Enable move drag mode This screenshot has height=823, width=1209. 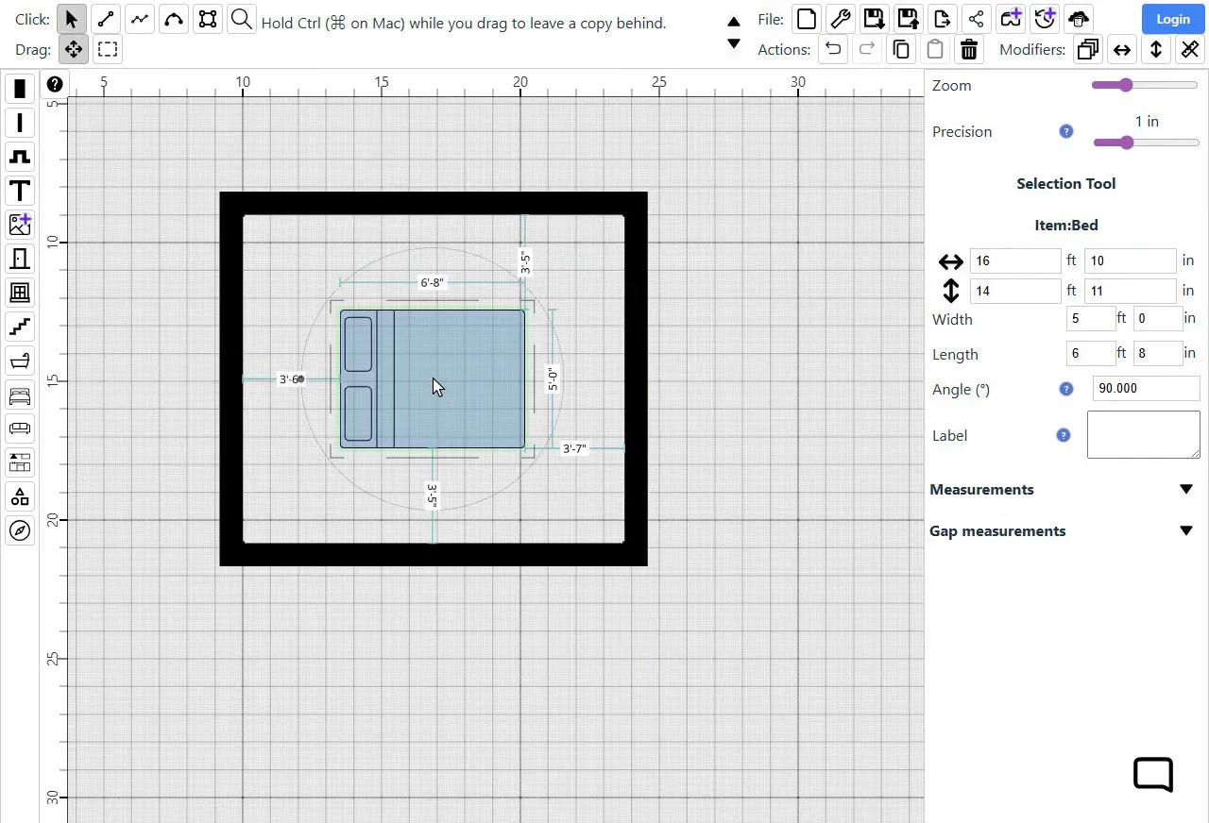click(x=73, y=49)
